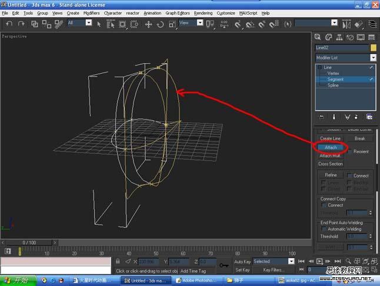Click the X coordinate field

click(148, 261)
